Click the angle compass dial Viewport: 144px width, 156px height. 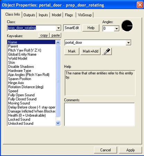click(127, 26)
